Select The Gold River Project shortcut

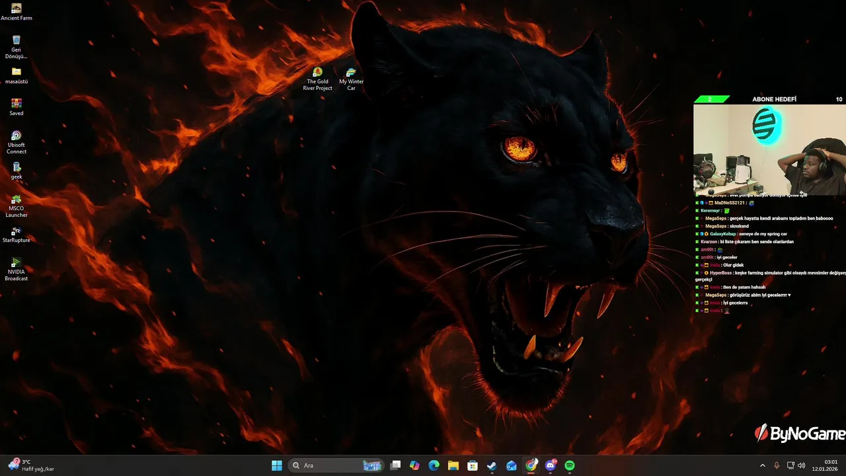(x=318, y=79)
